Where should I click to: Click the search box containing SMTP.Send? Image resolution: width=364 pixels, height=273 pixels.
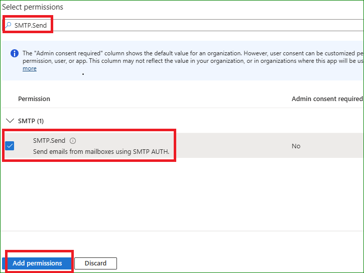(x=151, y=25)
